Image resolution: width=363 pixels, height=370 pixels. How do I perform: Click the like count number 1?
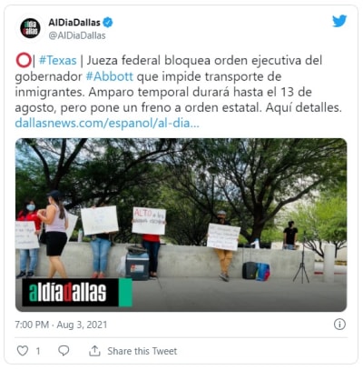coord(38,351)
